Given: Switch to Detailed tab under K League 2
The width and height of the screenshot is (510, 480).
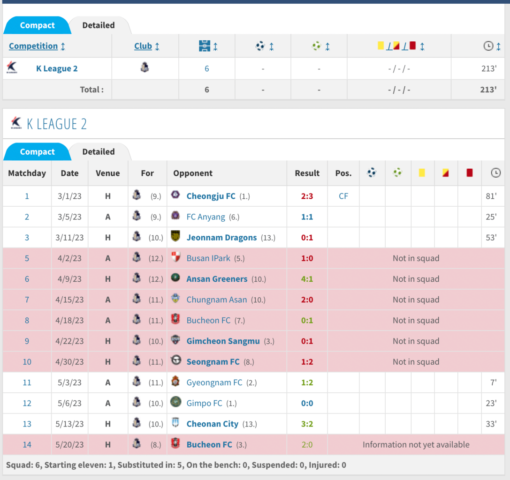Looking at the screenshot, I should click(98, 152).
